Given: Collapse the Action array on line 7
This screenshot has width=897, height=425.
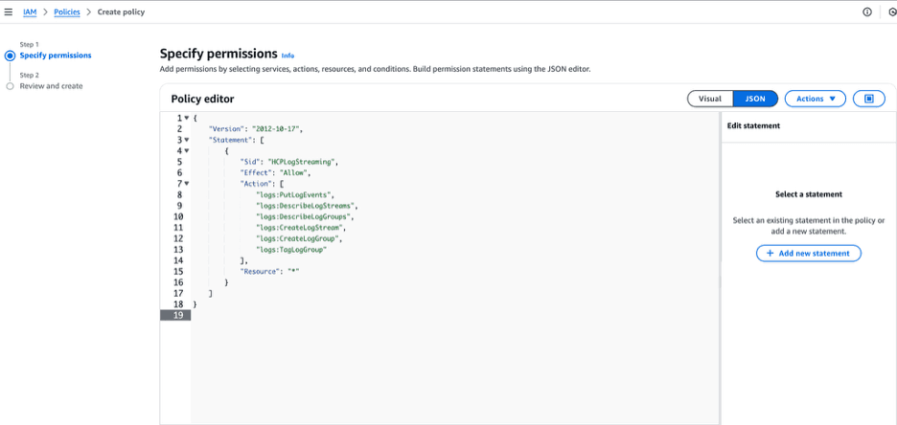Looking at the screenshot, I should (186, 183).
